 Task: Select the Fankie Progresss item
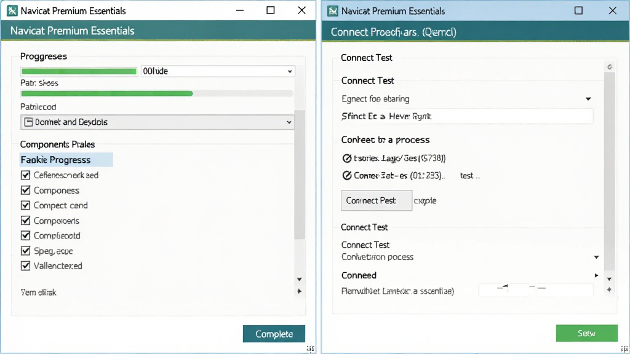[66, 160]
